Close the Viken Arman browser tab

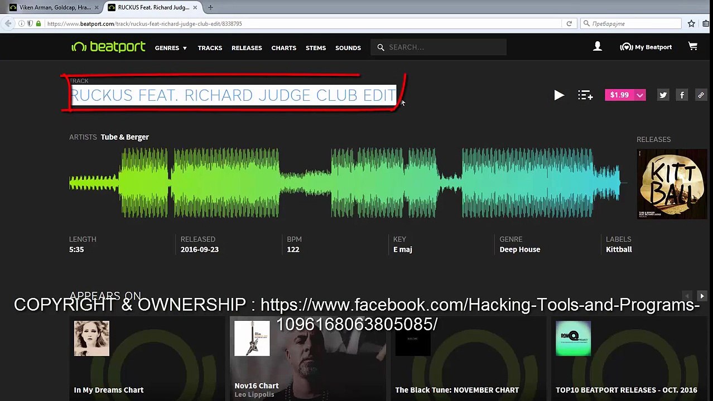tap(96, 7)
